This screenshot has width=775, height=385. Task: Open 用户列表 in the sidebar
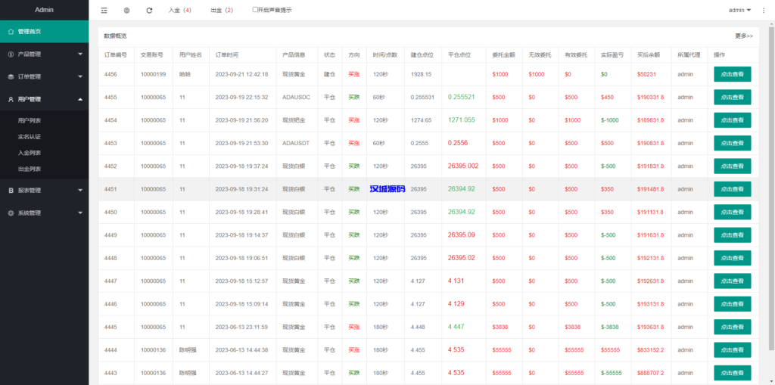click(30, 121)
